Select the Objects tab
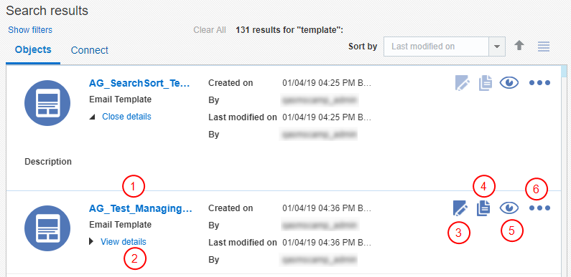Viewport: 571px width, 277px height. pyautogui.click(x=33, y=49)
